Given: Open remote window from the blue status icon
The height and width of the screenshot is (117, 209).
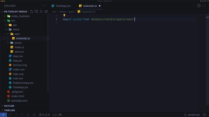Looking at the screenshot, I should click(x=3, y=115).
